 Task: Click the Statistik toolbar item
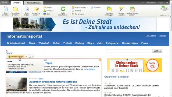[x=96, y=7]
